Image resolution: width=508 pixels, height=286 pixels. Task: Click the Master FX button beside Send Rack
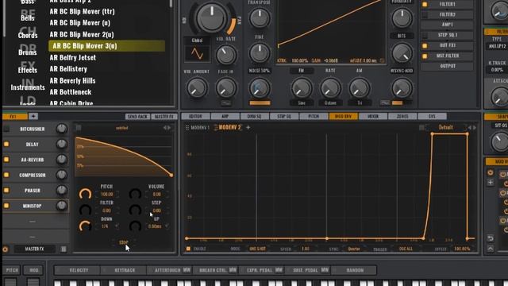coord(164,116)
